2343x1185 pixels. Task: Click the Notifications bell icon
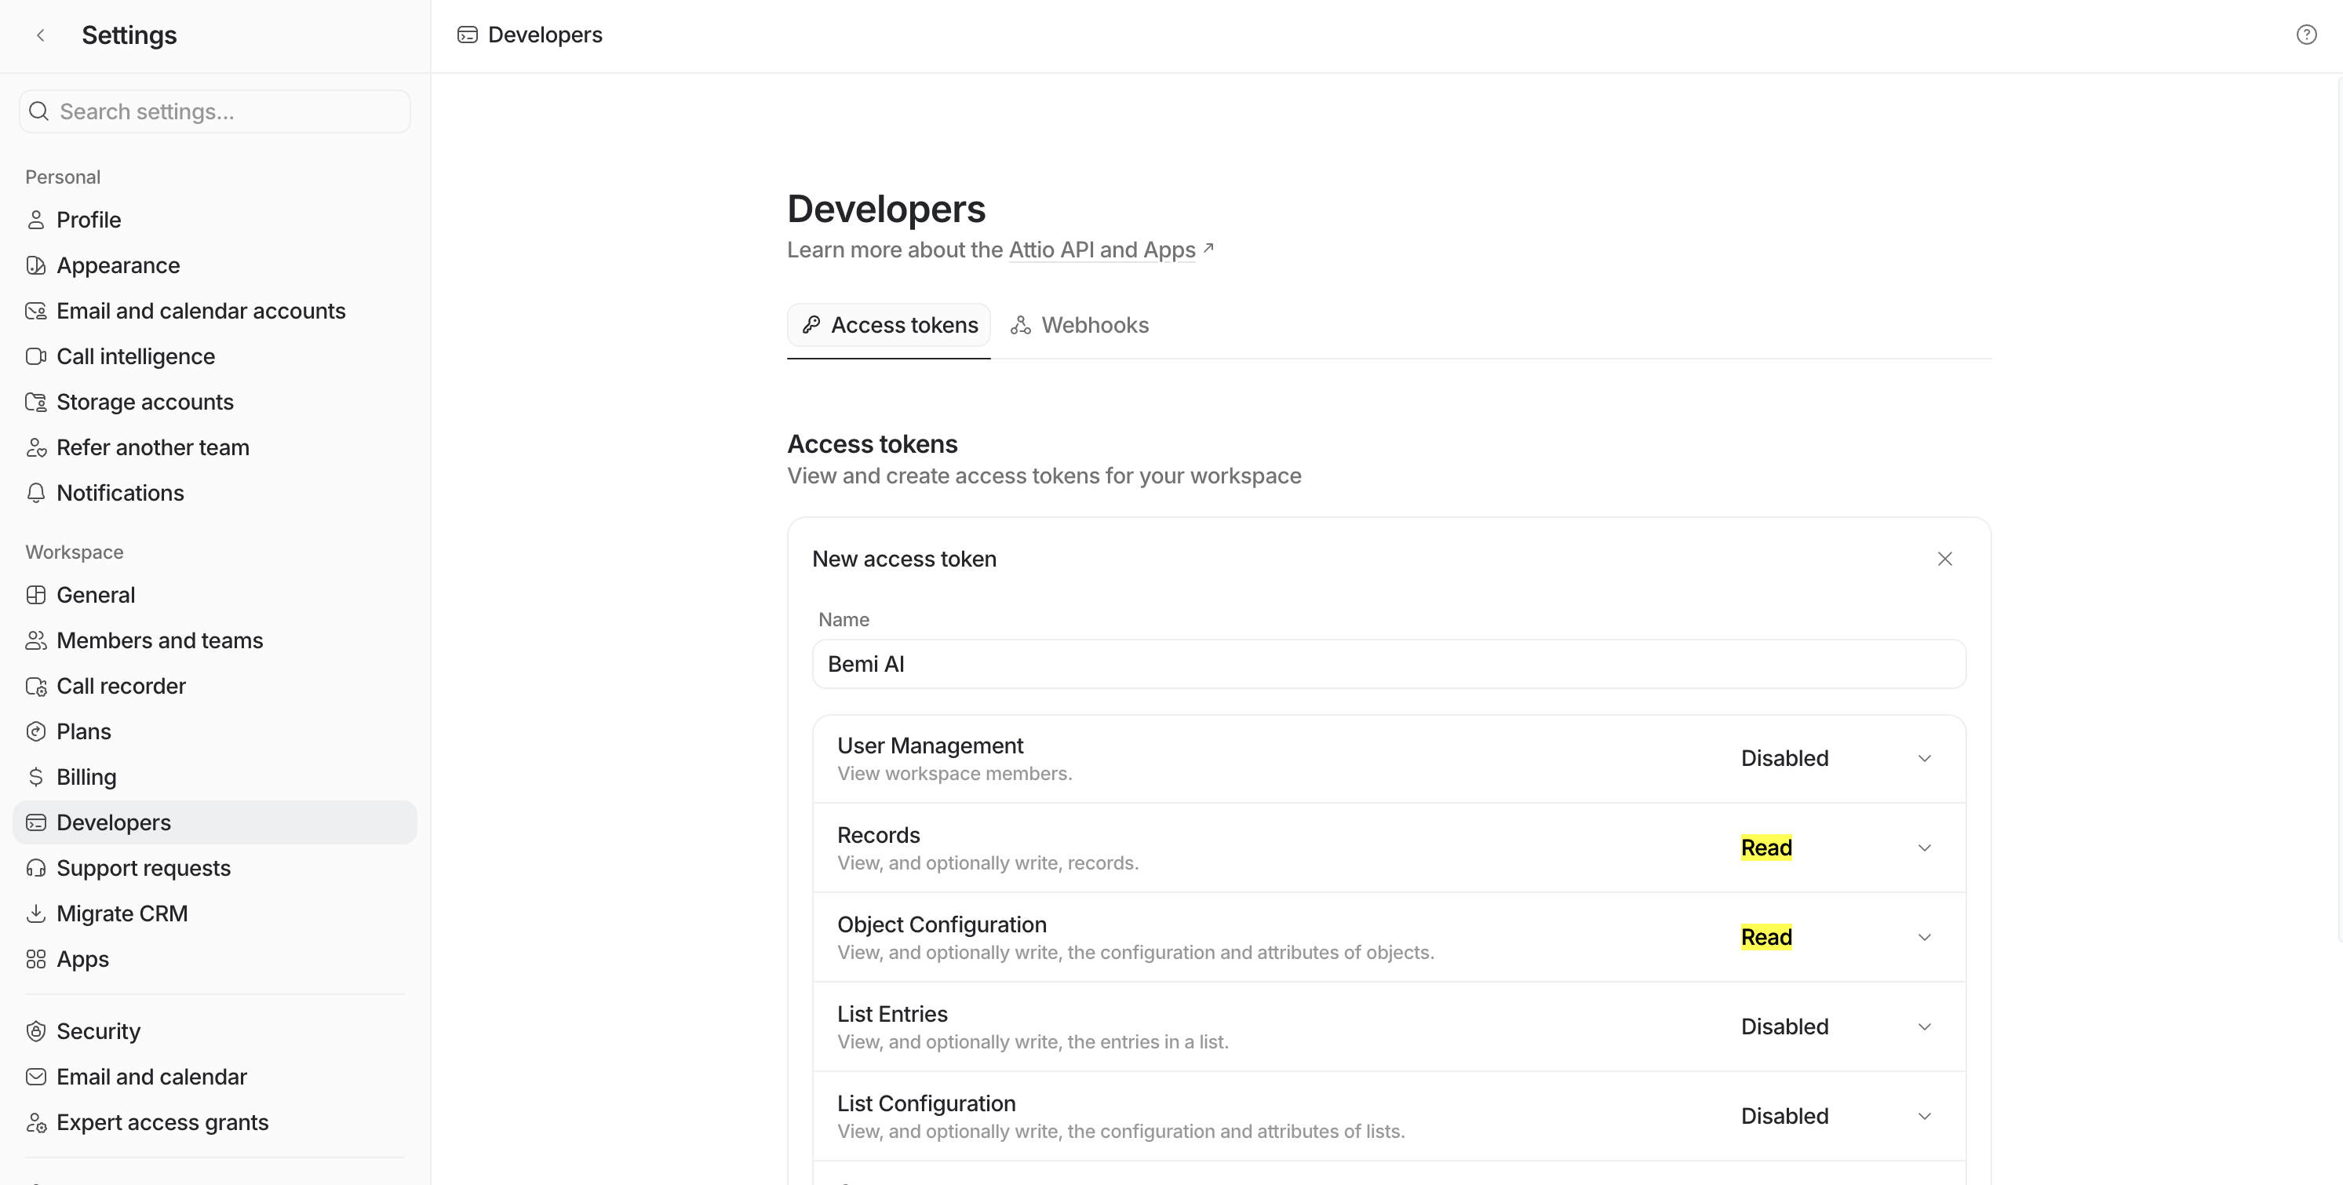(x=35, y=493)
